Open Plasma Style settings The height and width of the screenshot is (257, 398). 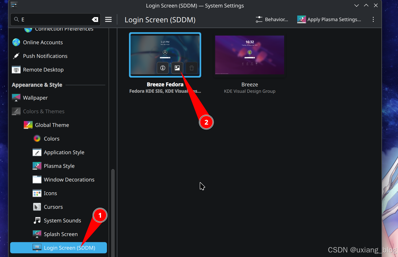coord(59,166)
